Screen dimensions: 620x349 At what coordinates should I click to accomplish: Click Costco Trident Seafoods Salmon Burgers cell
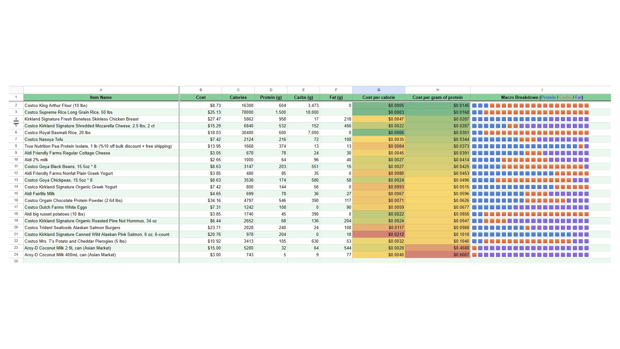101,227
